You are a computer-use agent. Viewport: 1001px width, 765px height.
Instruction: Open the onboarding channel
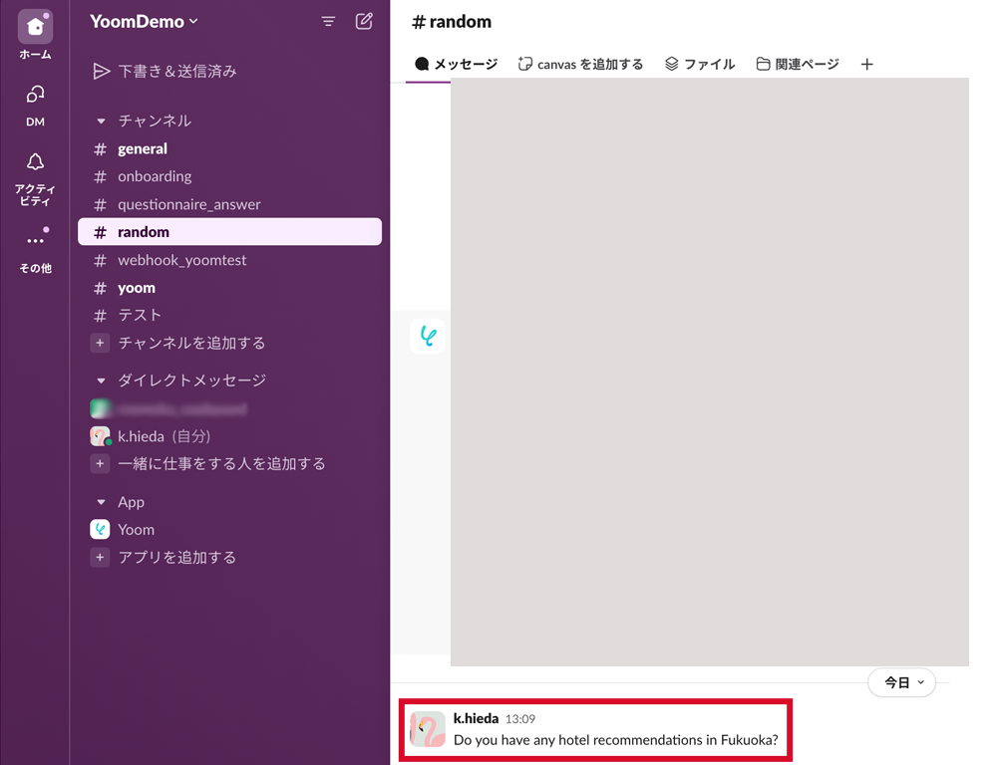pyautogui.click(x=230, y=176)
